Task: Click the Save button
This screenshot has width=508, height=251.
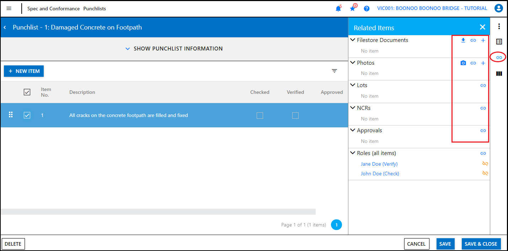Action: [445, 244]
